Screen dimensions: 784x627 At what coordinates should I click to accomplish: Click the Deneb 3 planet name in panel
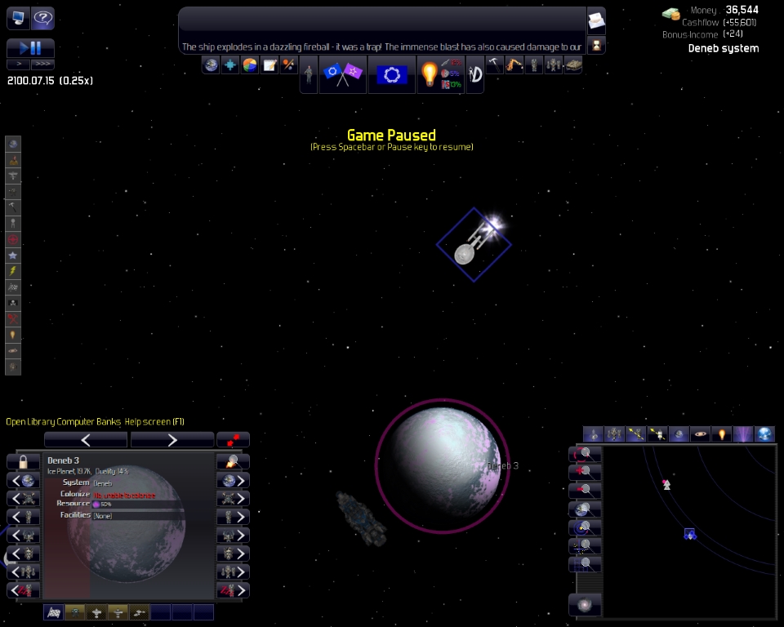point(63,460)
